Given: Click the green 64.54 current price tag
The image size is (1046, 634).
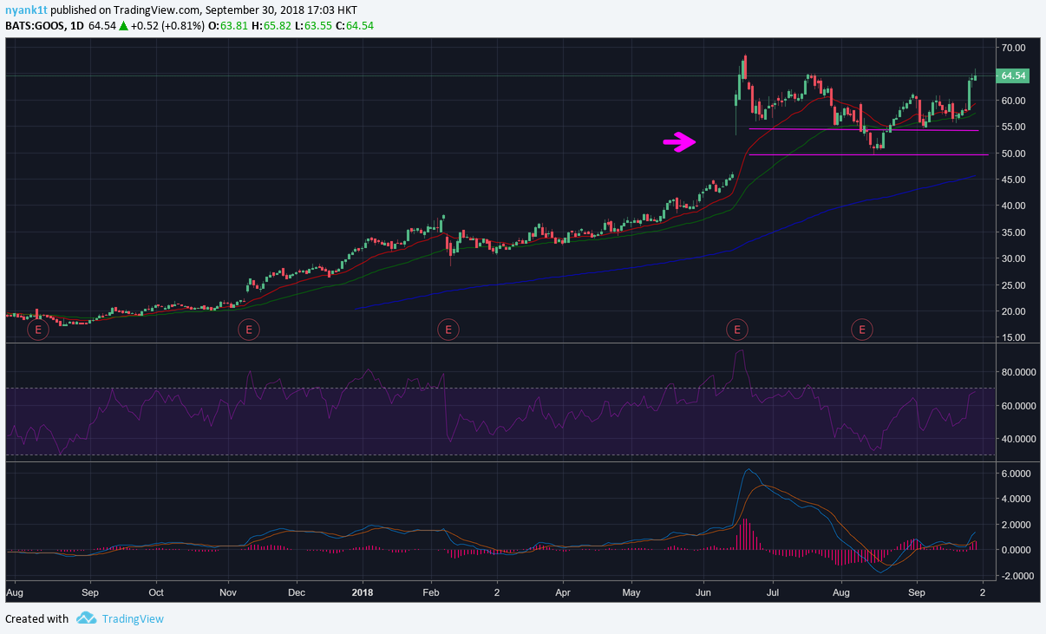Looking at the screenshot, I should 1014,75.
